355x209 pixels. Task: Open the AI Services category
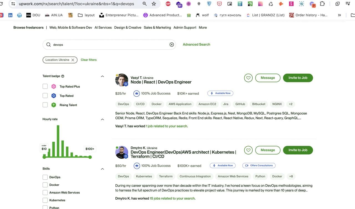point(103,27)
